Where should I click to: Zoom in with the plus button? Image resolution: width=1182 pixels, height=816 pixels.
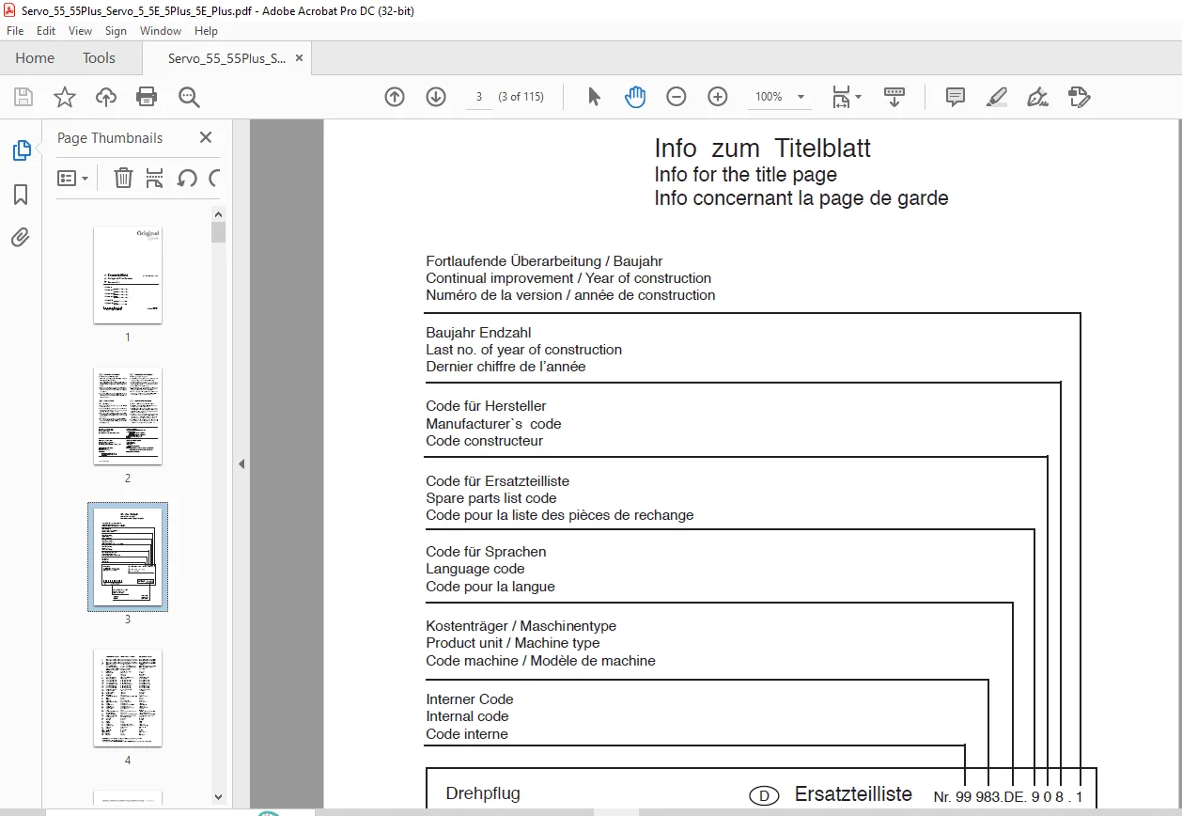(718, 97)
